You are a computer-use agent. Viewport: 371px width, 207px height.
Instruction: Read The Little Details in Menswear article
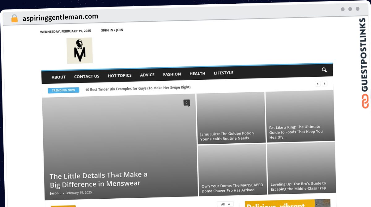[99, 180]
